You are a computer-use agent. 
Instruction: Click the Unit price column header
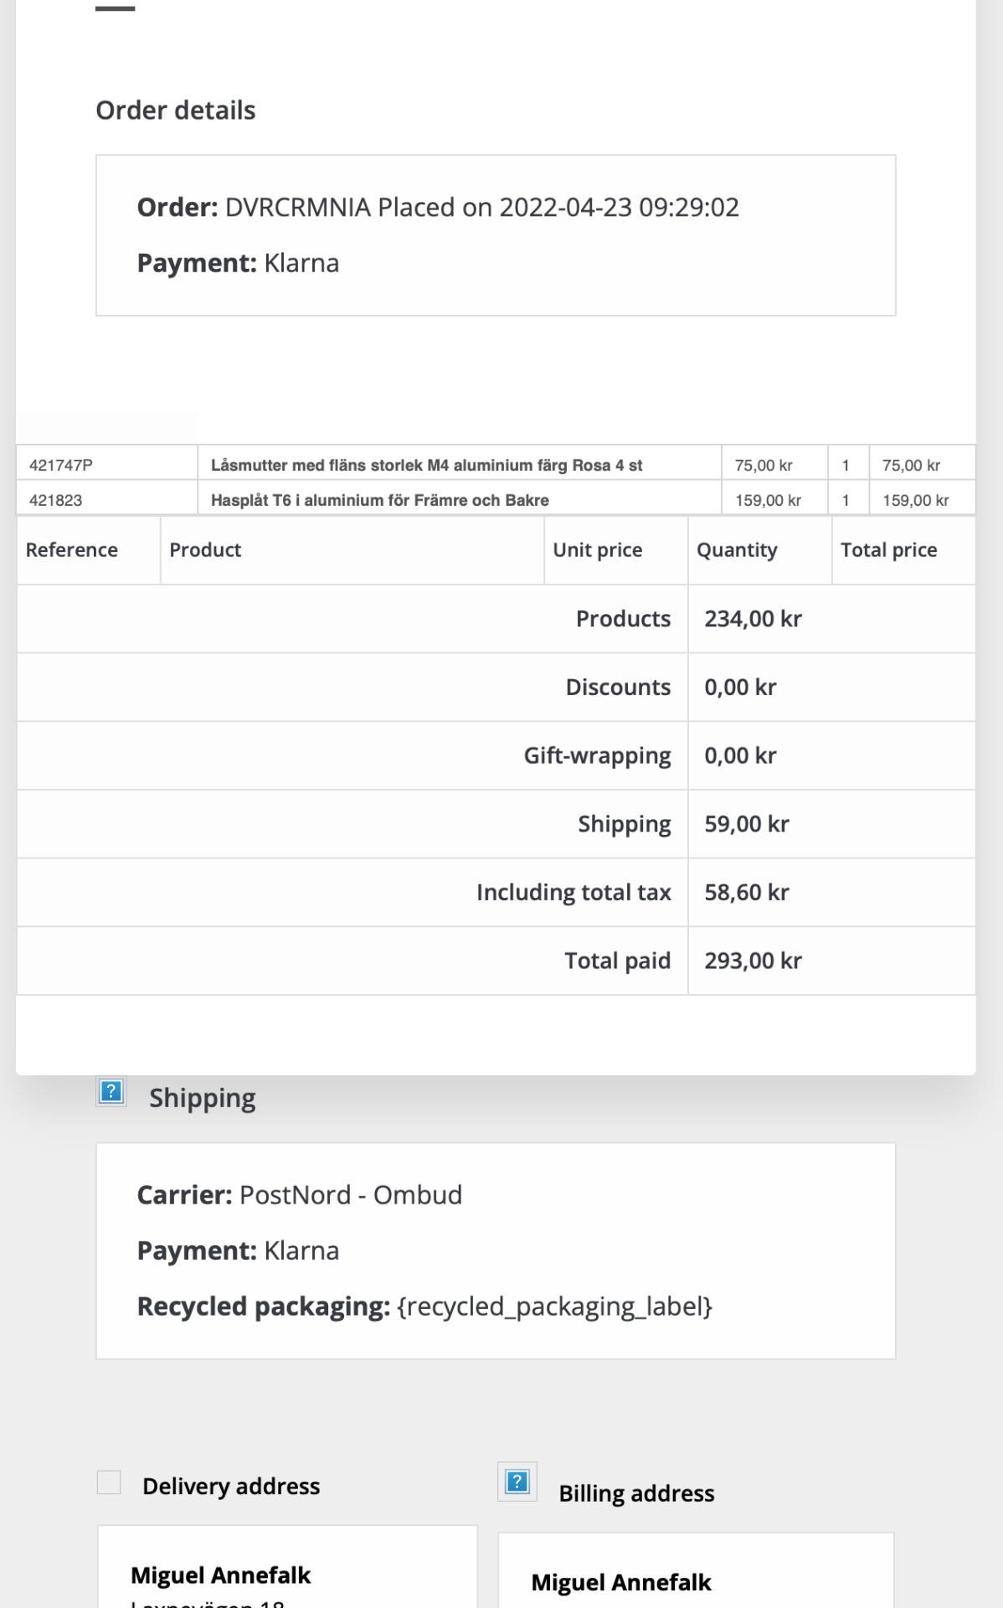(598, 550)
